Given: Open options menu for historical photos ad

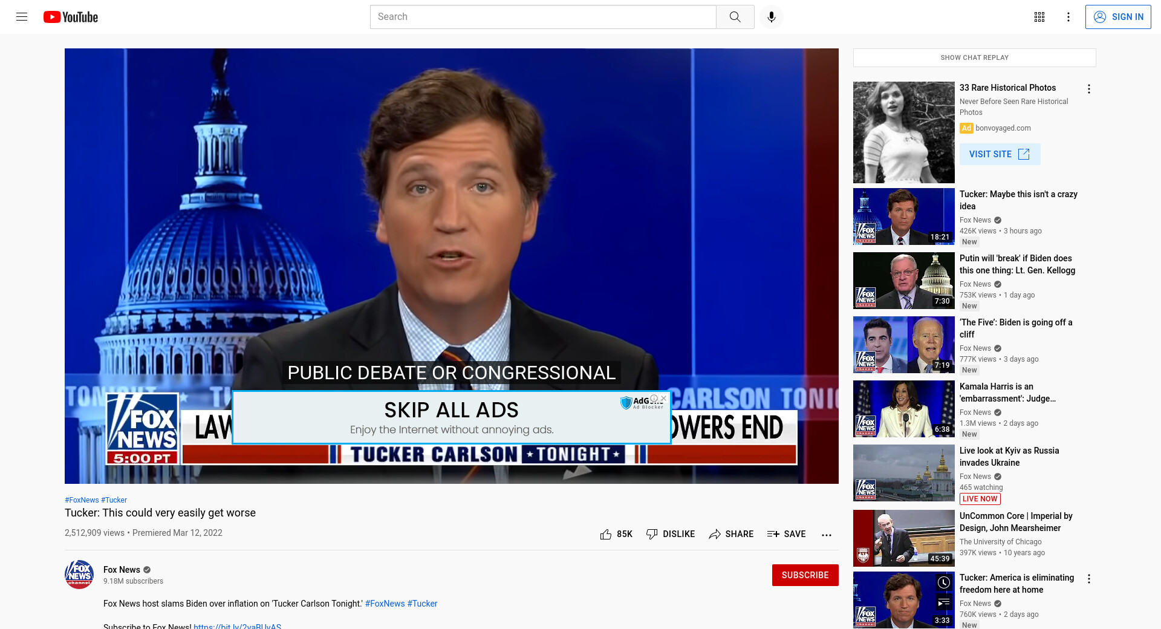Looking at the screenshot, I should coord(1089,89).
